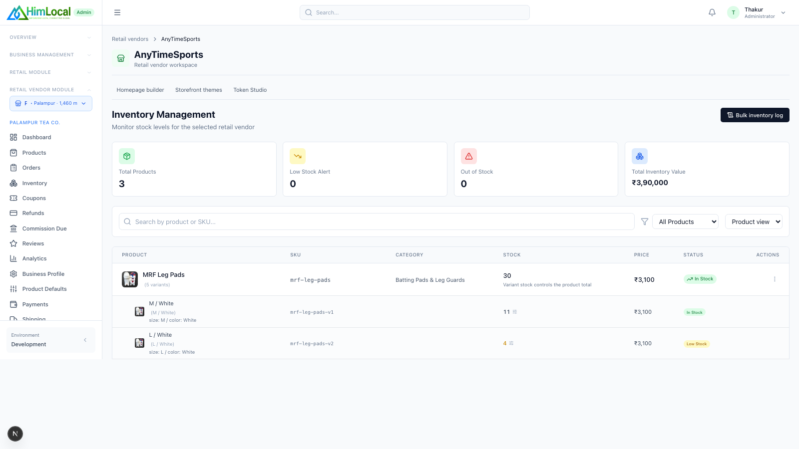Open the All Products filter dropdown
The width and height of the screenshot is (799, 449).
coord(685,222)
